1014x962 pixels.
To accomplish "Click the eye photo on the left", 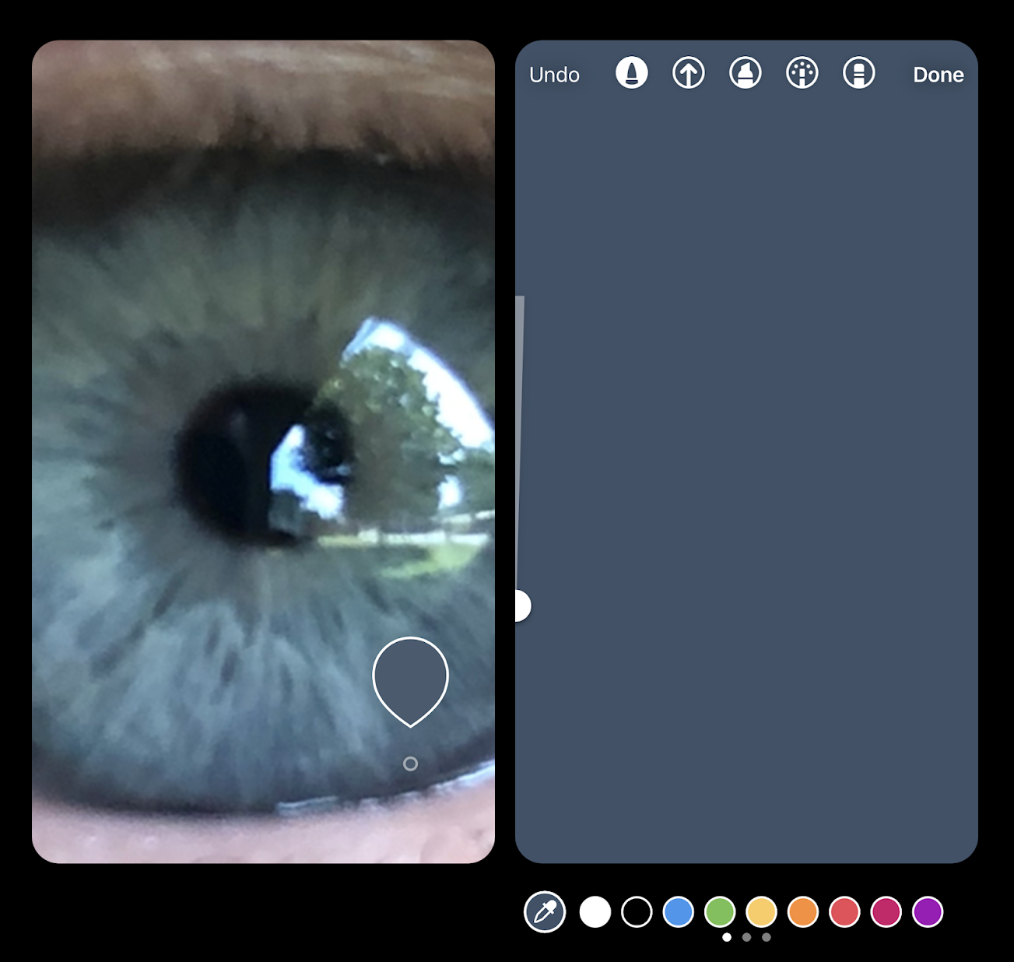I will click(263, 451).
